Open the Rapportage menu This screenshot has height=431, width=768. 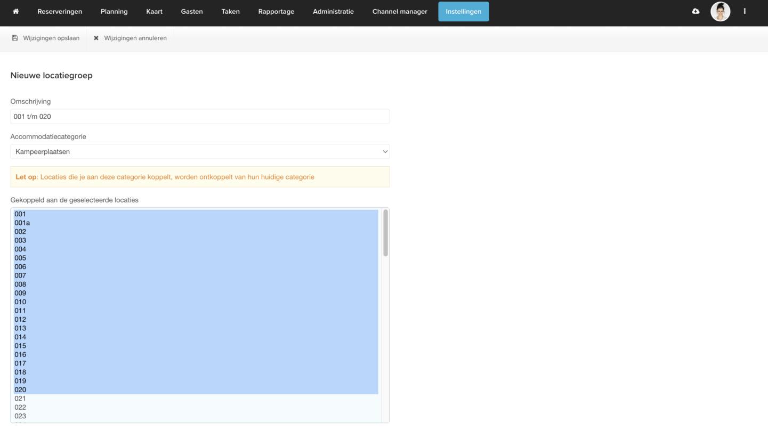click(x=276, y=11)
